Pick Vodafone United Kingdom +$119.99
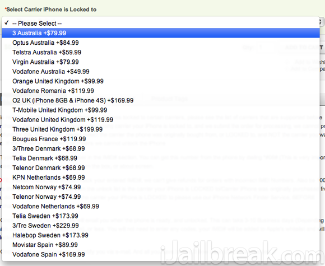The height and width of the screenshot is (266, 325). [161, 120]
